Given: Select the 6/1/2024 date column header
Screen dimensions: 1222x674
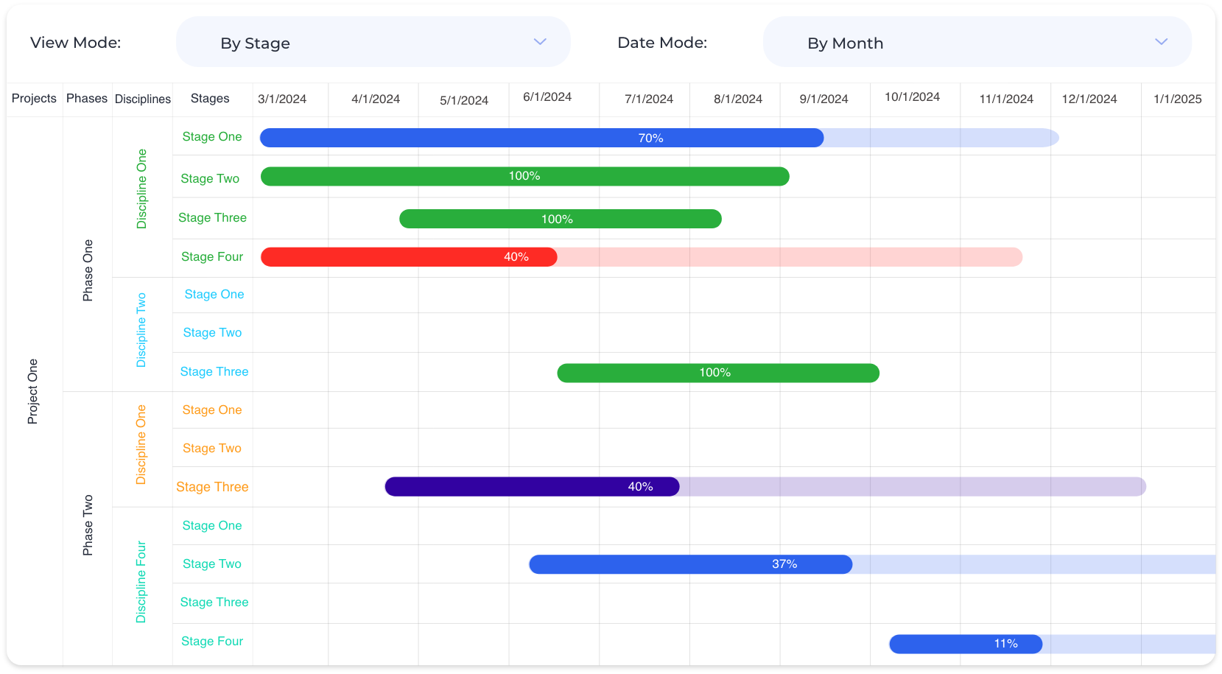Looking at the screenshot, I should point(547,97).
